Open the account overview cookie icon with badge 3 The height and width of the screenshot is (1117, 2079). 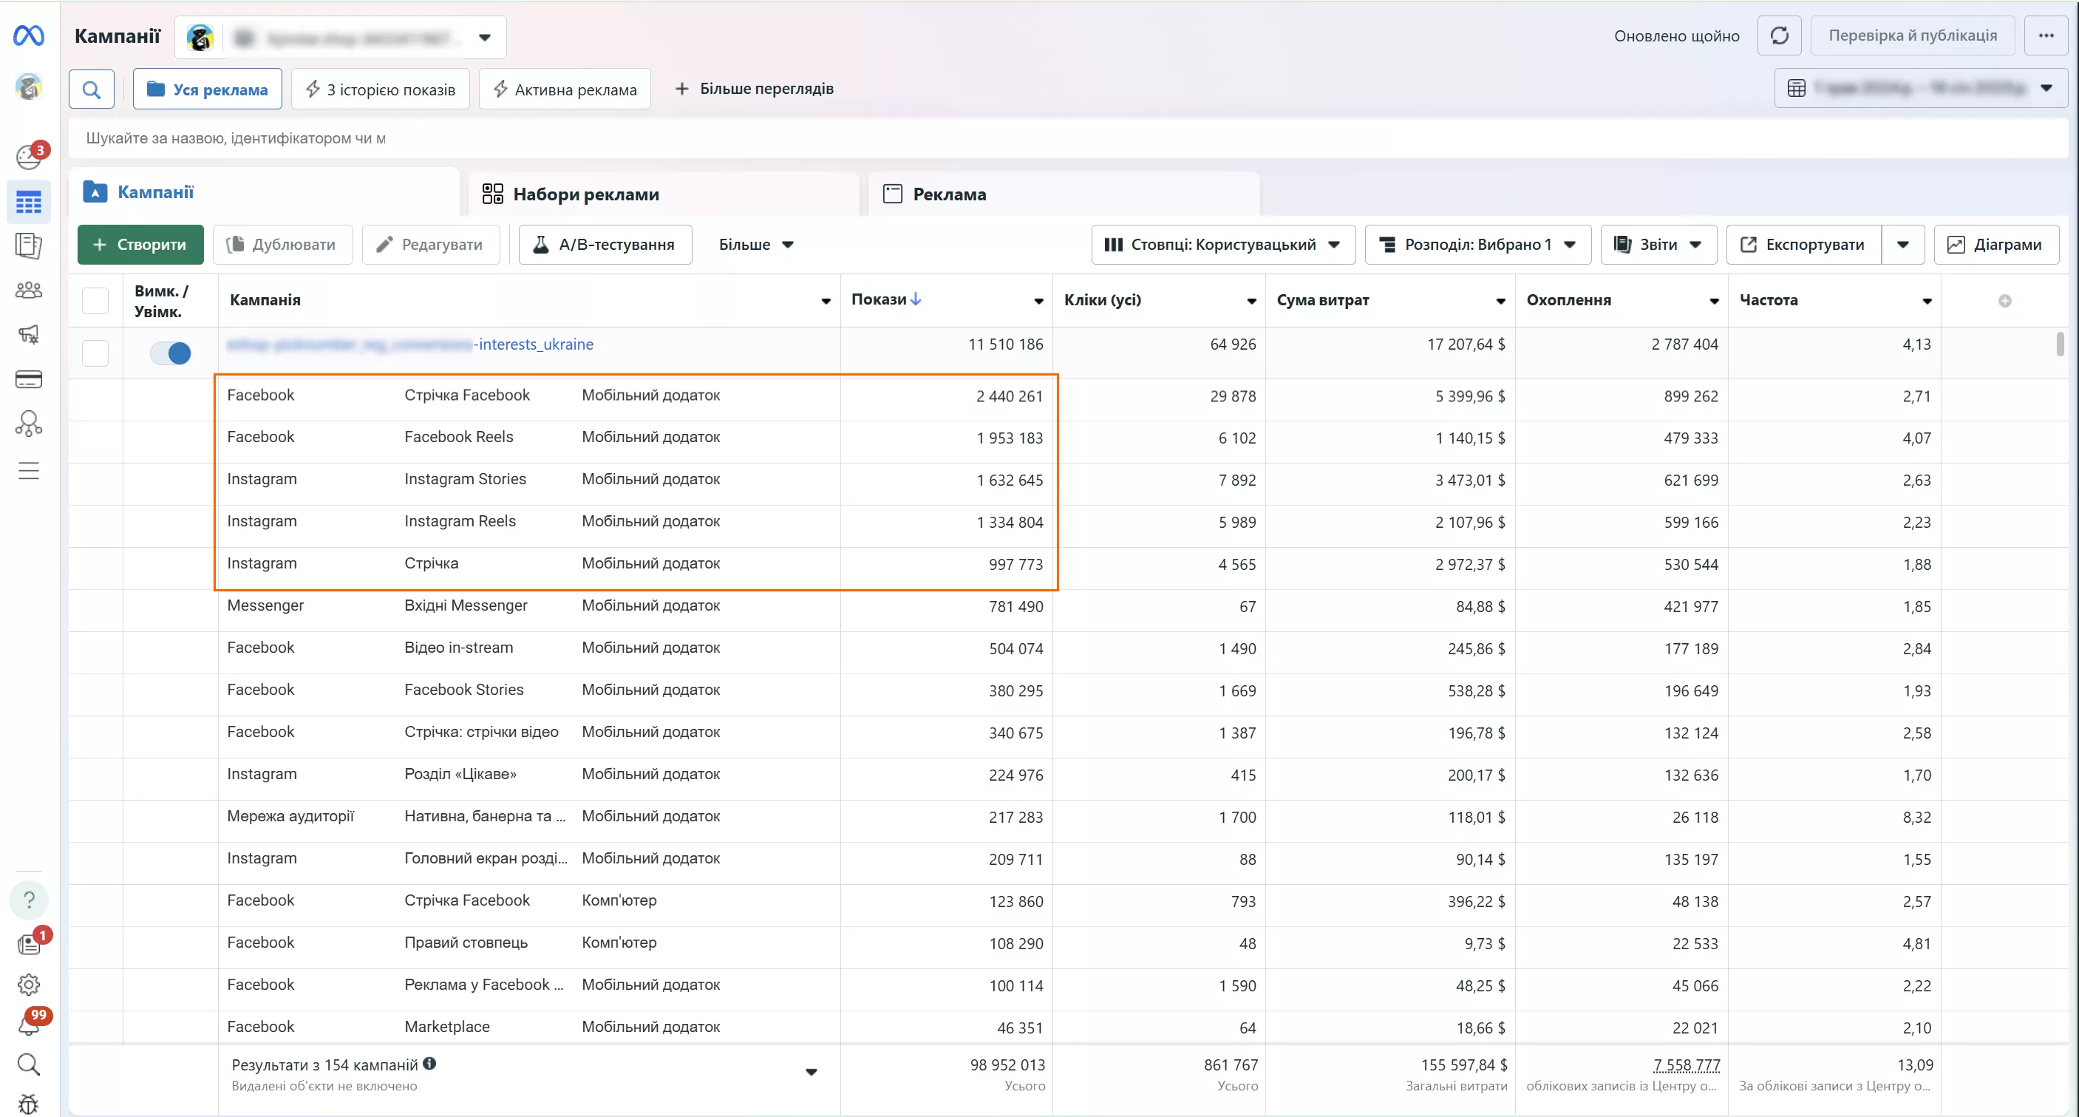pyautogui.click(x=30, y=157)
